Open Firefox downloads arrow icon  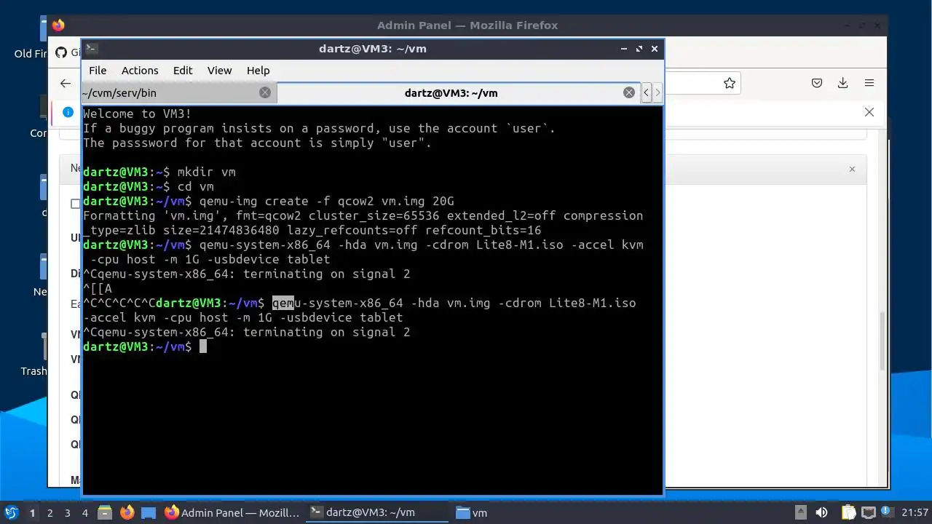pos(842,83)
